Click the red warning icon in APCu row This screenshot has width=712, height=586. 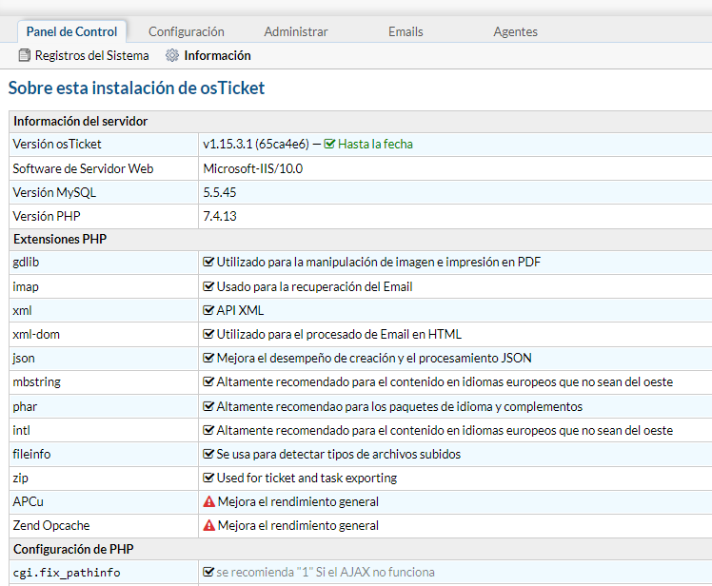tap(208, 501)
